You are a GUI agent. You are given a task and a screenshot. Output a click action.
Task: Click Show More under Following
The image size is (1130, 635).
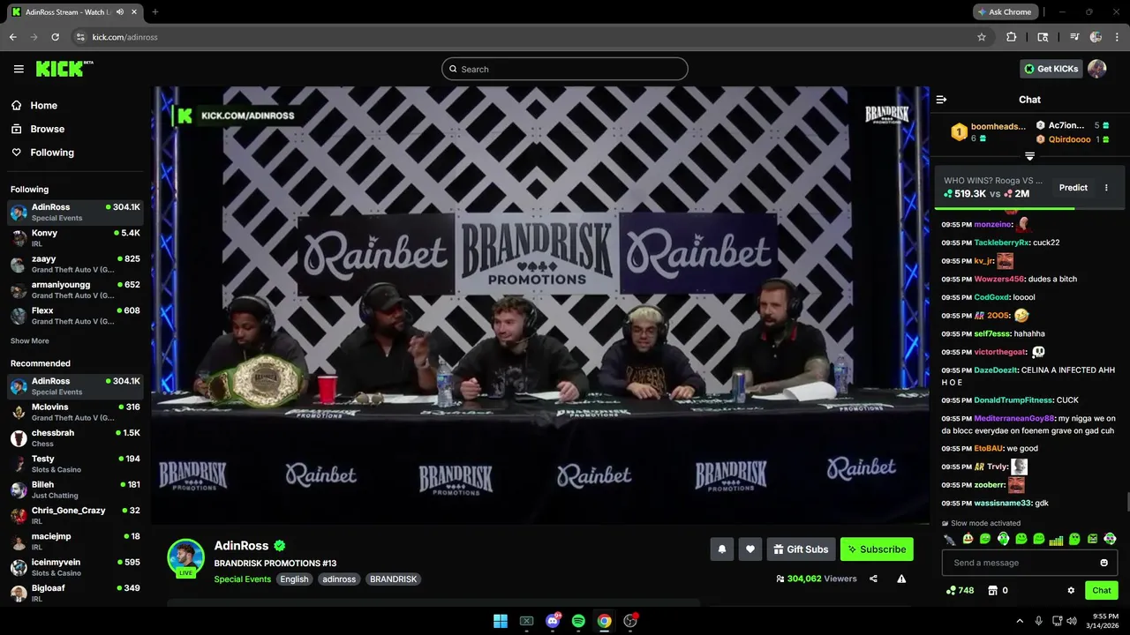click(x=29, y=341)
